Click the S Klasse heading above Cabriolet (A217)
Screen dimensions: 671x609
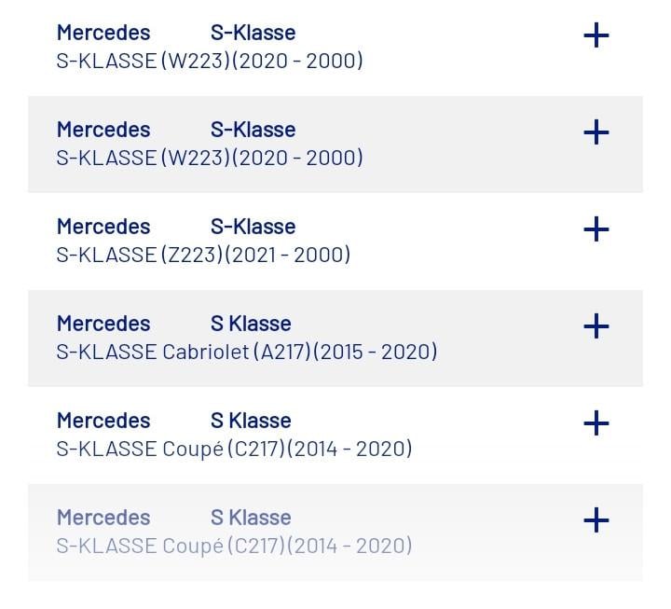[x=251, y=324]
